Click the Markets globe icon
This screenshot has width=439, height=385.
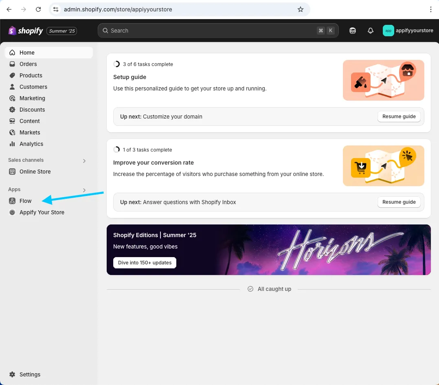(12, 132)
